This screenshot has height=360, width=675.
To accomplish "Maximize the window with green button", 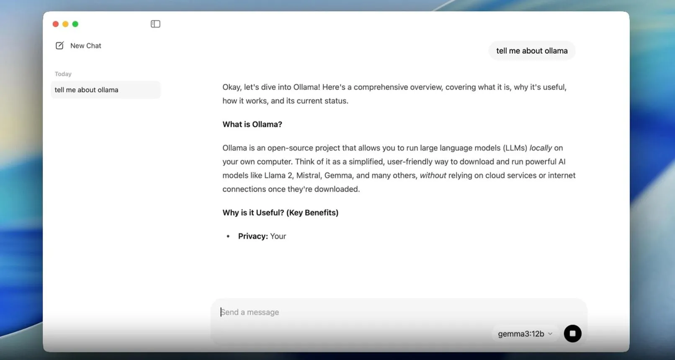I will 75,24.
